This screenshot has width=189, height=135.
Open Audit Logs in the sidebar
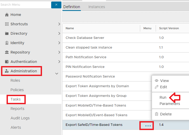point(20,118)
